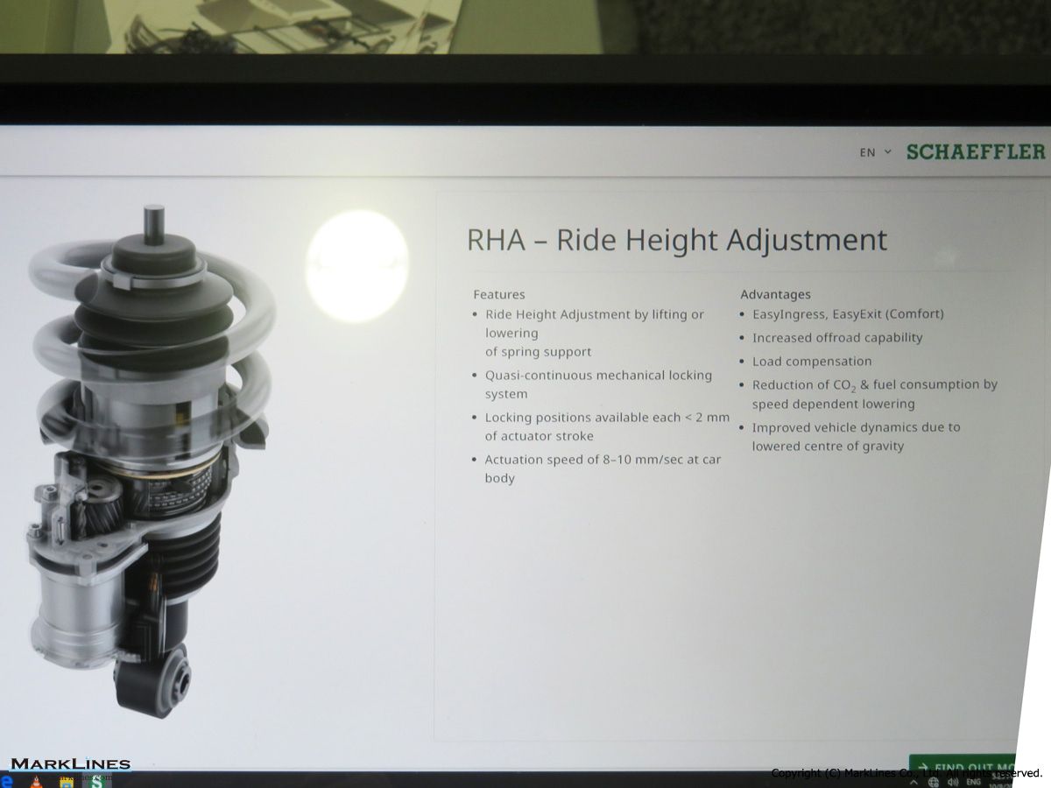The width and height of the screenshot is (1051, 788).
Task: Click the heading RHA – Ride Height Adjustment
Action: (x=677, y=240)
